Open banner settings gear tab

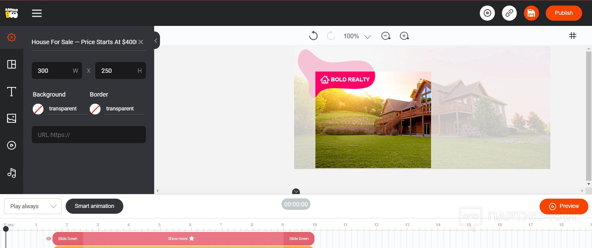12,37
